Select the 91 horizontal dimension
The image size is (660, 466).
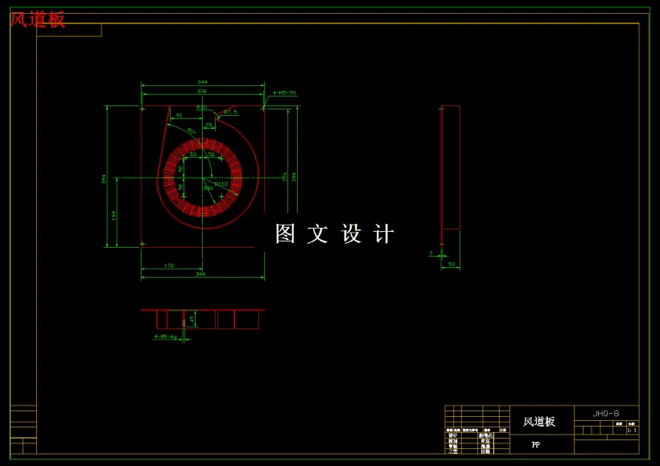click(x=179, y=115)
